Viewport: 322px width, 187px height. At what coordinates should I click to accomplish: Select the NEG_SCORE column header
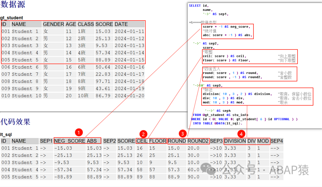[x=69, y=141]
